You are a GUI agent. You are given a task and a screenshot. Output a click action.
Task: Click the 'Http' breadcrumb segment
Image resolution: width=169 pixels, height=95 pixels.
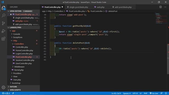click(x=50, y=11)
